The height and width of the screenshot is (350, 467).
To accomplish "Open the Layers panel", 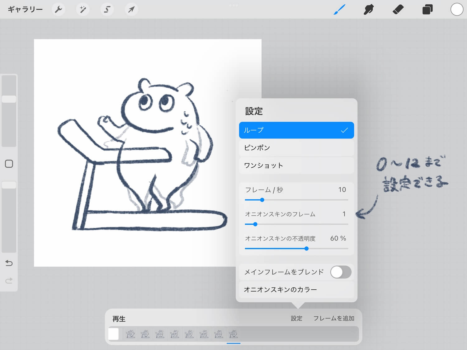I will 427,9.
